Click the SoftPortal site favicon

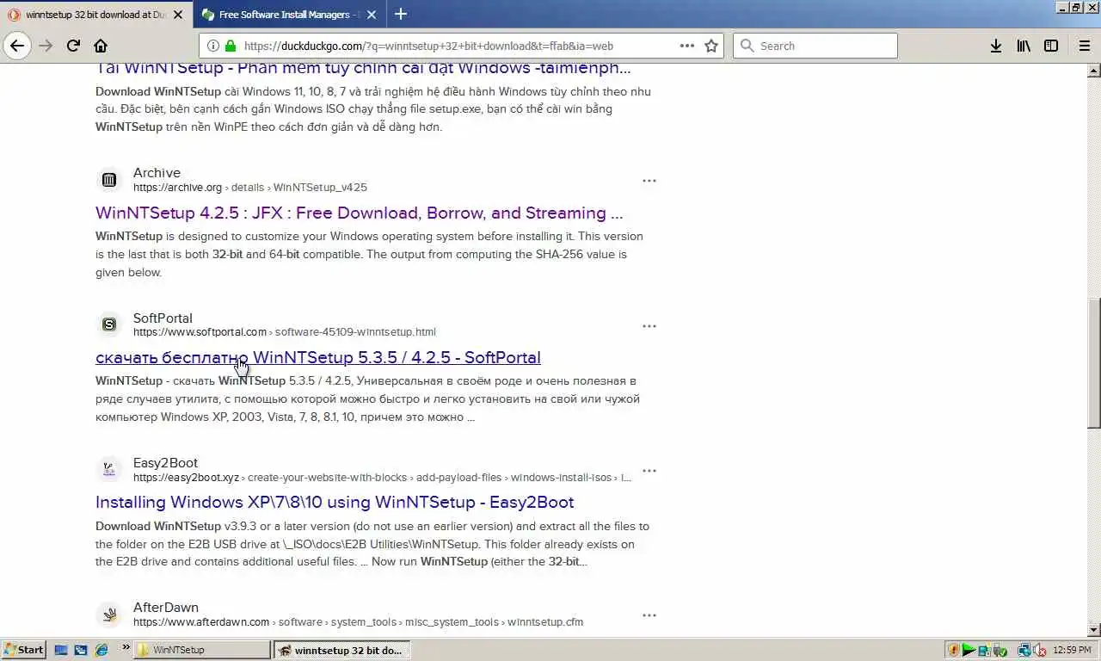pos(109,324)
